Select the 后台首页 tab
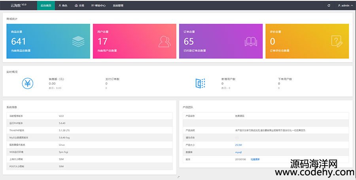Screen dimensions: 356x180 click(46, 6)
